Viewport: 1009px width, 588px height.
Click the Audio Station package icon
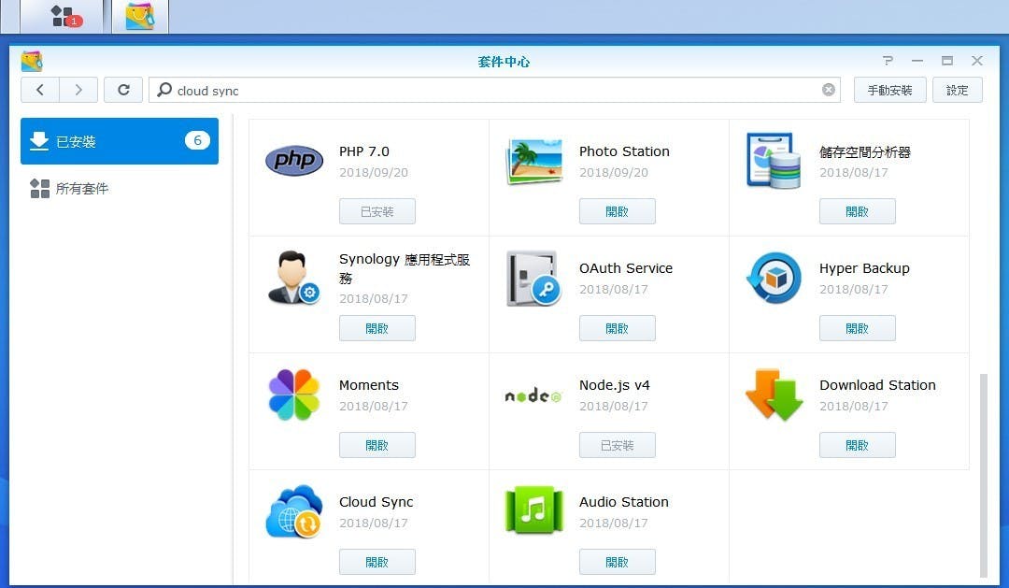(534, 510)
